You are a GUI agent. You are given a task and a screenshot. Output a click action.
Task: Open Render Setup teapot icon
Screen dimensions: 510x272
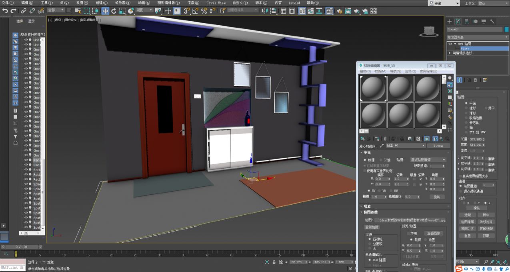340,11
